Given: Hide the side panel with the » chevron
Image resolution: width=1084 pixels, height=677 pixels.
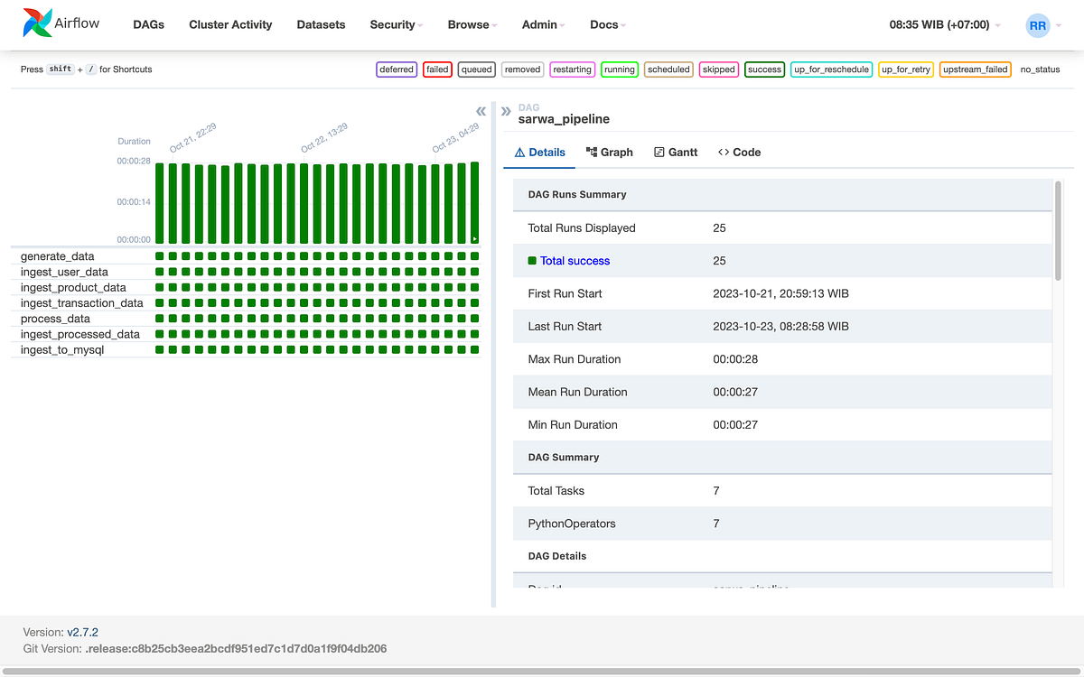Looking at the screenshot, I should coord(506,110).
